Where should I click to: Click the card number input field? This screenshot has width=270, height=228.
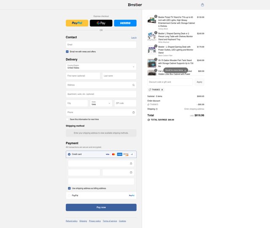[101, 164]
